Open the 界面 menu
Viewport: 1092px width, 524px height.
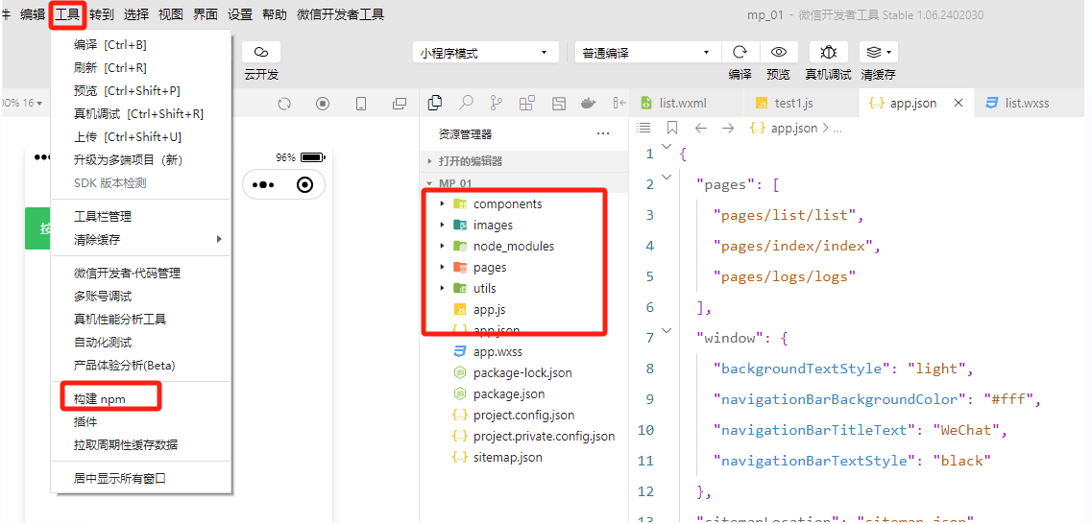pyautogui.click(x=206, y=14)
